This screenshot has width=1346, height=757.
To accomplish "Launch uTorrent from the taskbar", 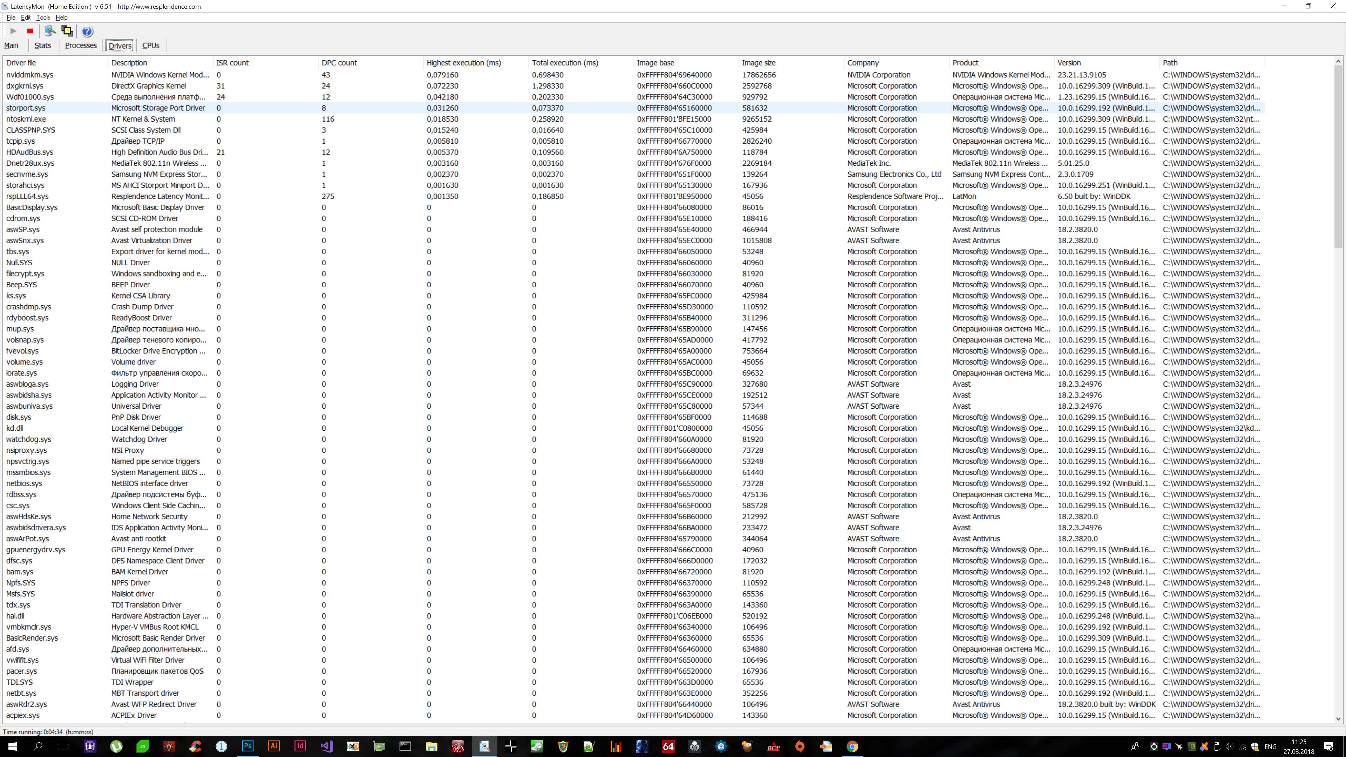I will click(x=116, y=746).
